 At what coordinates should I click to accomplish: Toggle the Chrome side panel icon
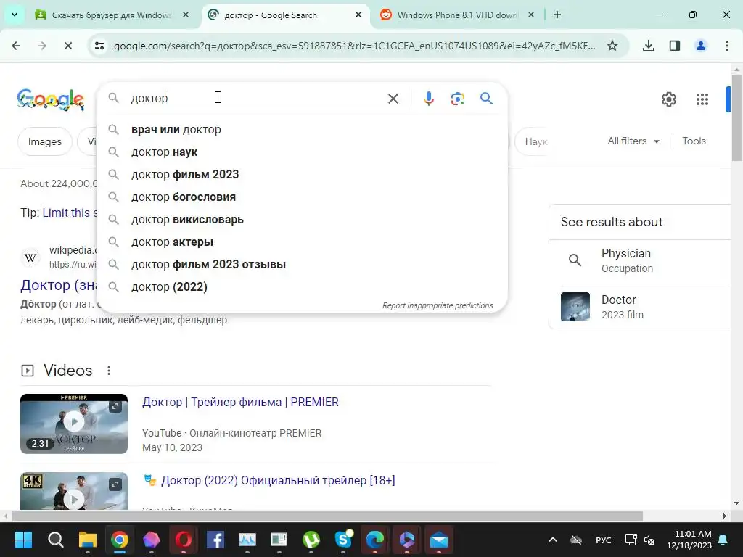point(674,46)
